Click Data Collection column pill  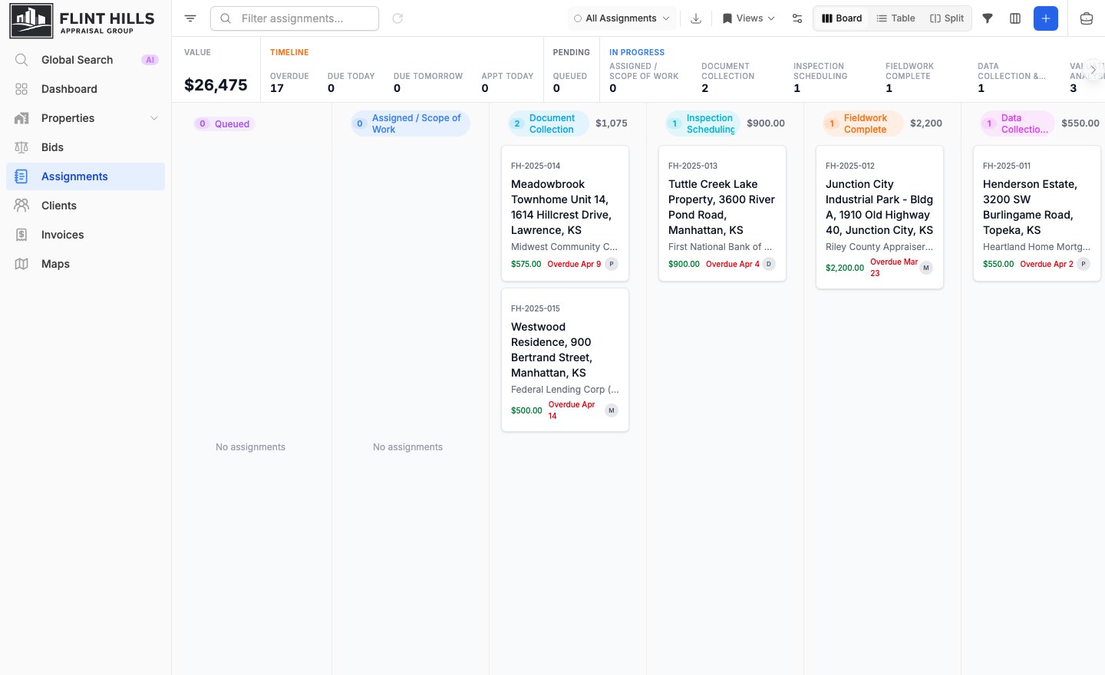tap(1018, 123)
